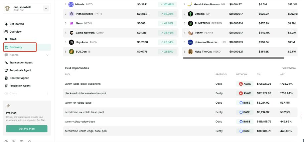
Task: Click the Hey Anon token icon
Action: pyautogui.click(x=71, y=42)
